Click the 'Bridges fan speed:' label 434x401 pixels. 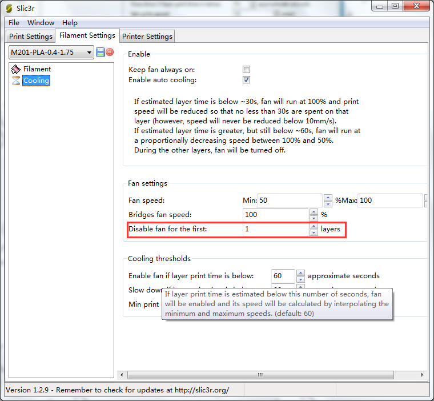(x=160, y=215)
